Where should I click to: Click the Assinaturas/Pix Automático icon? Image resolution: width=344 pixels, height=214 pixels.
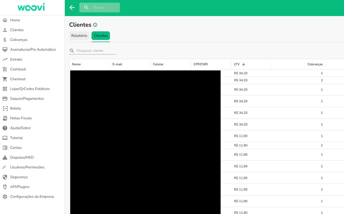pyautogui.click(x=5, y=50)
